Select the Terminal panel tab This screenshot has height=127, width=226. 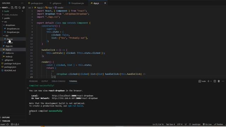click(x=73, y=81)
